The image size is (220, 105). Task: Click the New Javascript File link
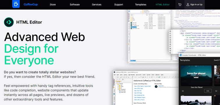click(139, 95)
